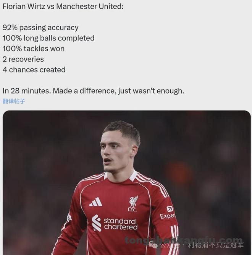Click the '2 recoveries' stat line

23,59
